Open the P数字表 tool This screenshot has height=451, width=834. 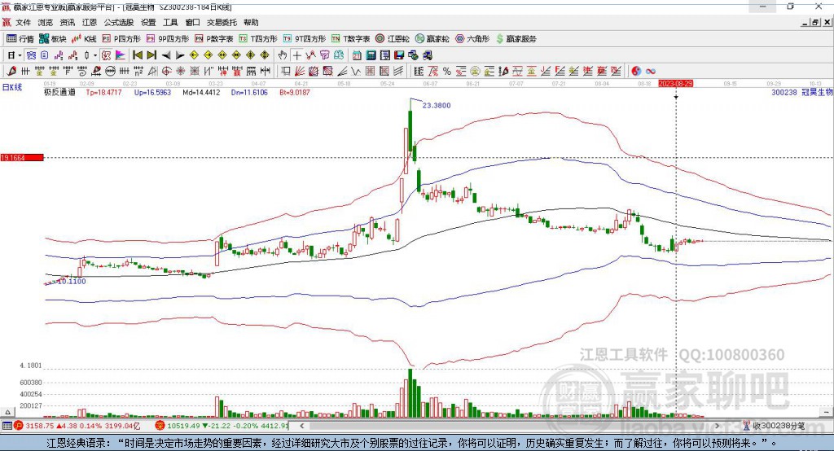click(214, 39)
